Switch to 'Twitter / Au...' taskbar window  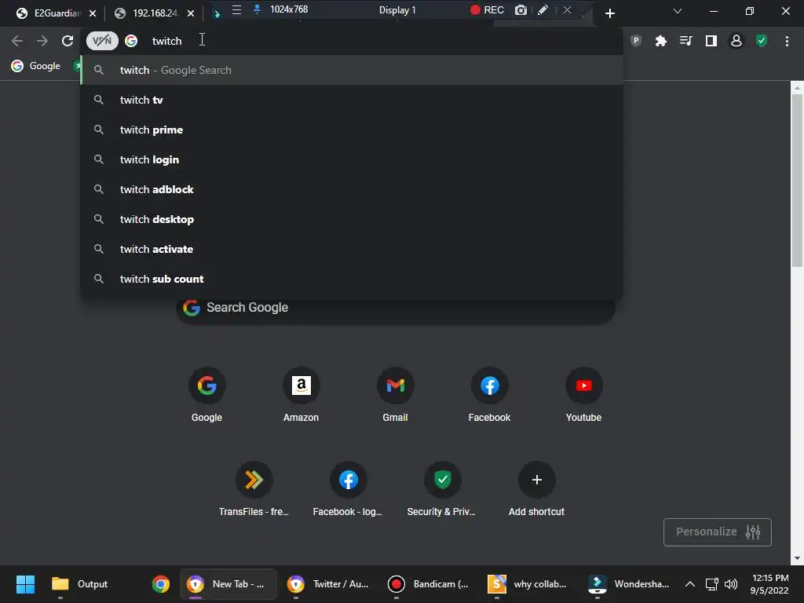(x=328, y=584)
